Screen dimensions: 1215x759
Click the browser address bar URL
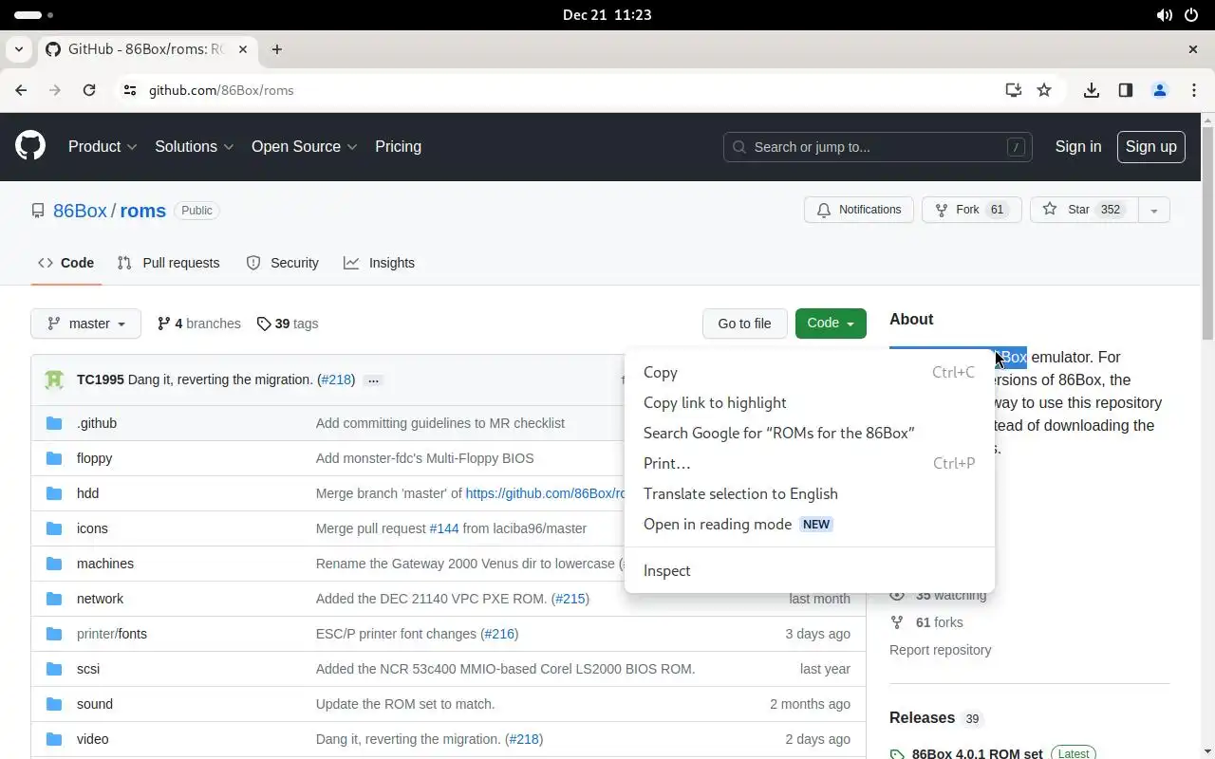[221, 90]
